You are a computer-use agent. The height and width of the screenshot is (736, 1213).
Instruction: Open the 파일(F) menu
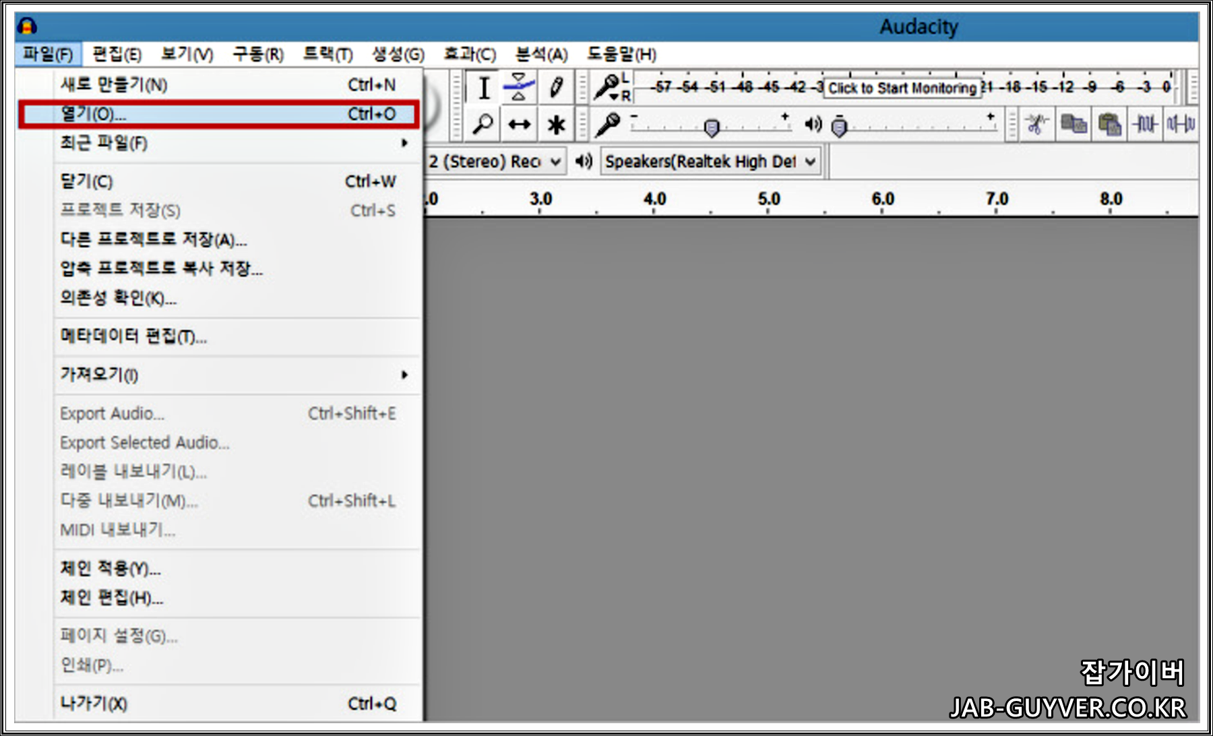pyautogui.click(x=48, y=54)
